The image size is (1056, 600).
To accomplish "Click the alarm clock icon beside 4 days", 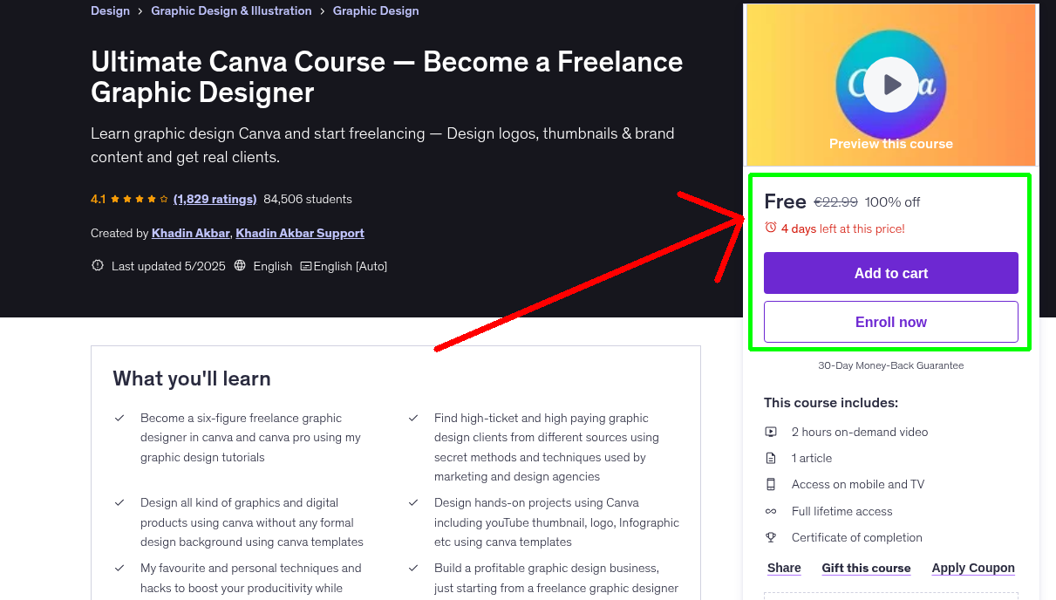I will pyautogui.click(x=770, y=228).
